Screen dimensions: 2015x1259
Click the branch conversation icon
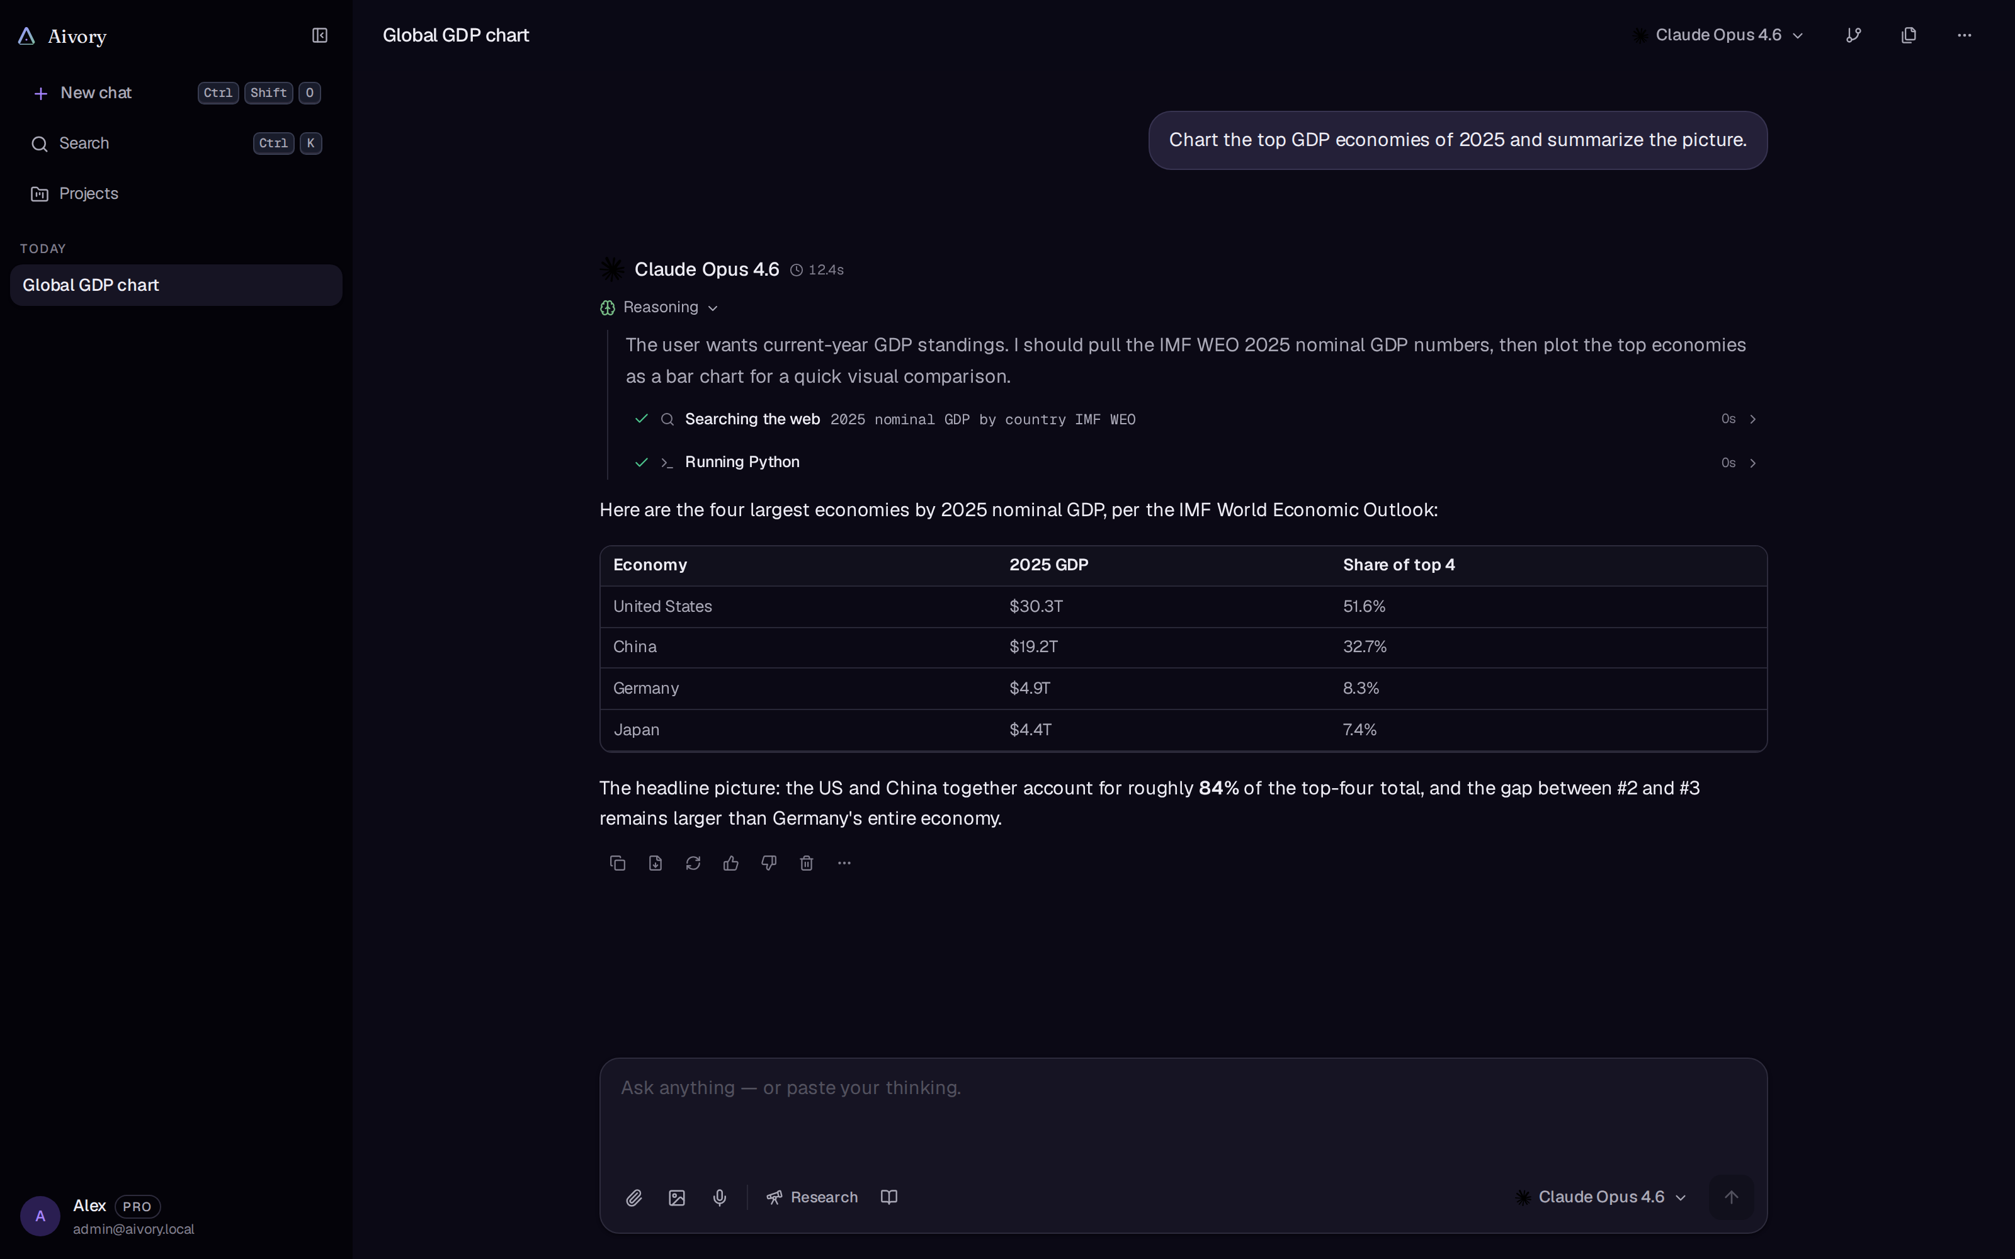click(1853, 35)
